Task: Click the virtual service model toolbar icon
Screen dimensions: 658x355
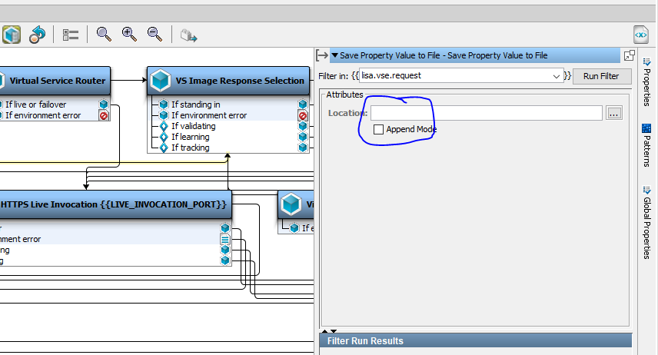Action: [11, 35]
